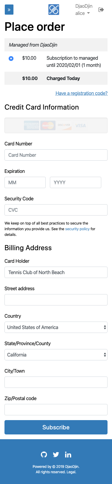Select the $10.00 subscription radio button
This screenshot has height=484, width=112.
tap(11, 58)
